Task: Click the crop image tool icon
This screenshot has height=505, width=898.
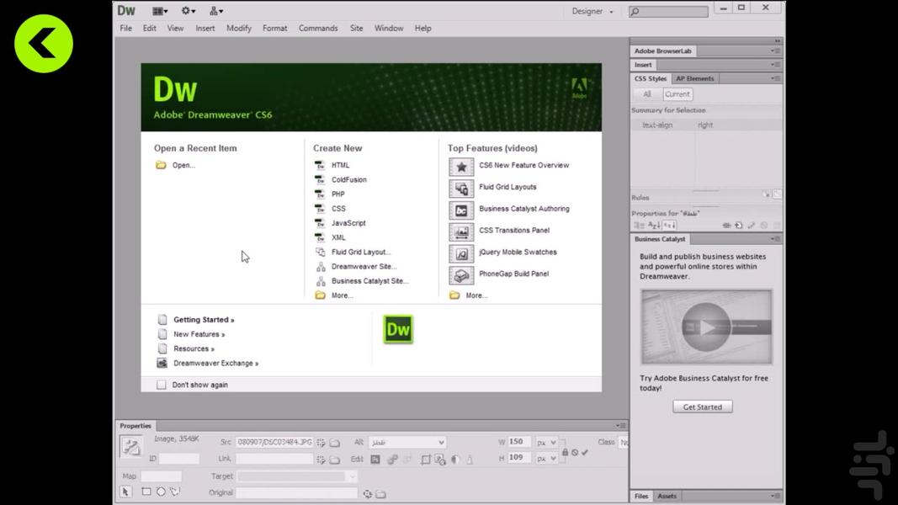Action: (426, 460)
